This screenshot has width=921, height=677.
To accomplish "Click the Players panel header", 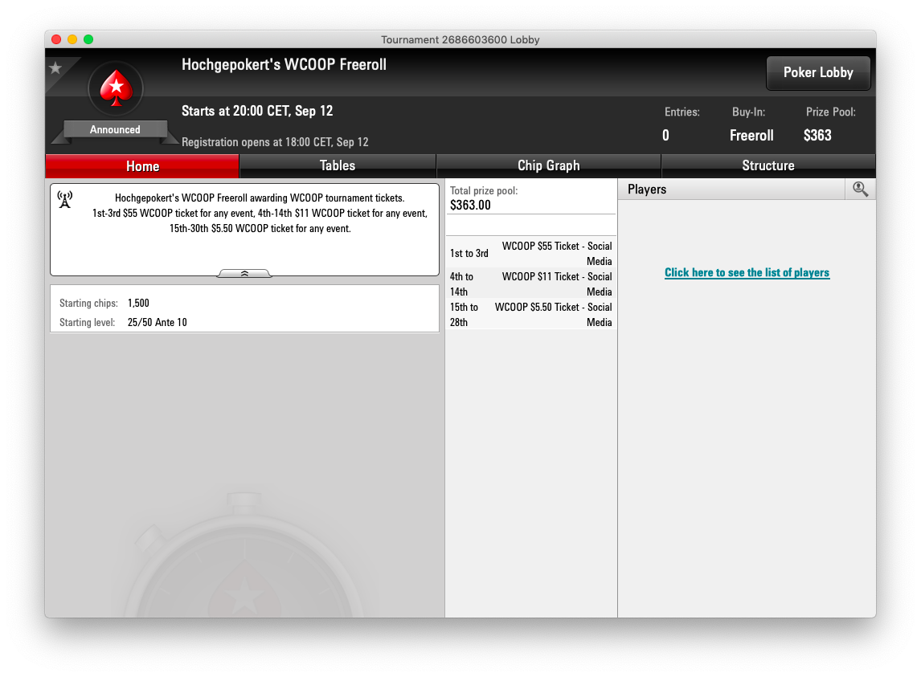I will pos(731,189).
